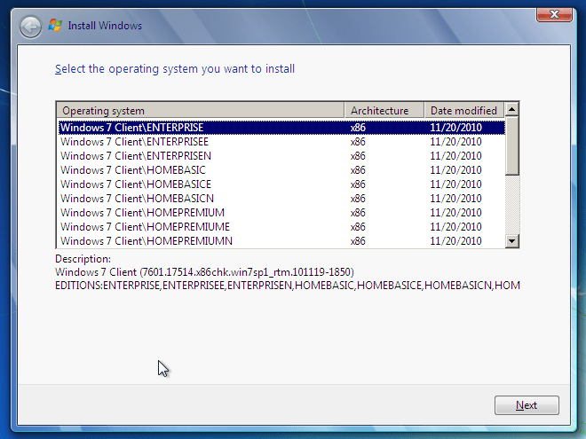Screen dimensions: 586x439
Task: Click the Install Windows title text
Action: 105,26
